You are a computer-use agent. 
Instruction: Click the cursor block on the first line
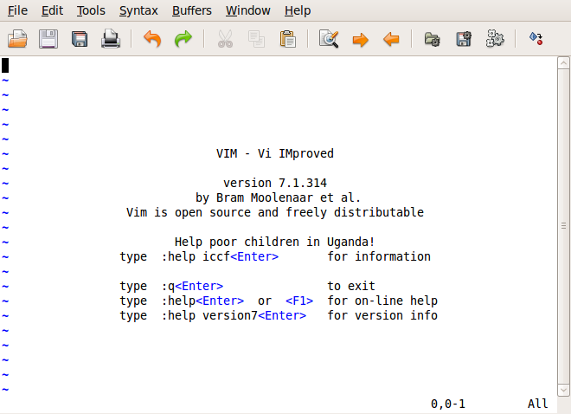(x=5, y=66)
